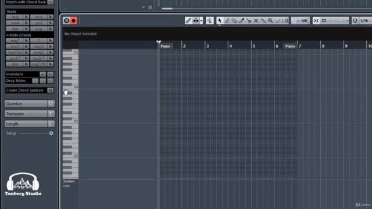Viewport: 372px width, 209px height.
Task: Open the Sustain controller lane selector
Action: pos(69,181)
